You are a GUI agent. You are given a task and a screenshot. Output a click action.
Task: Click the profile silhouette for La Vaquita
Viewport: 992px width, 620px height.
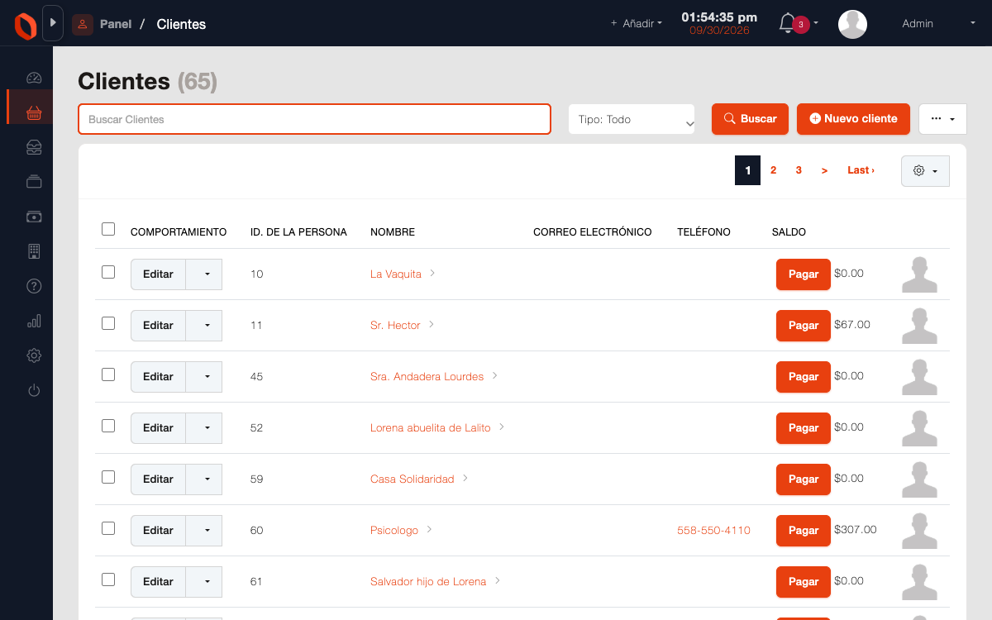pos(919,274)
